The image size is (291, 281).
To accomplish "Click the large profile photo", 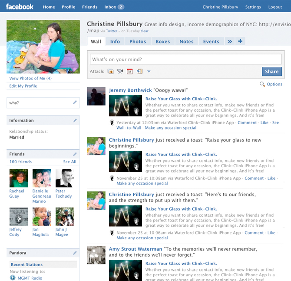I will [x=43, y=47].
